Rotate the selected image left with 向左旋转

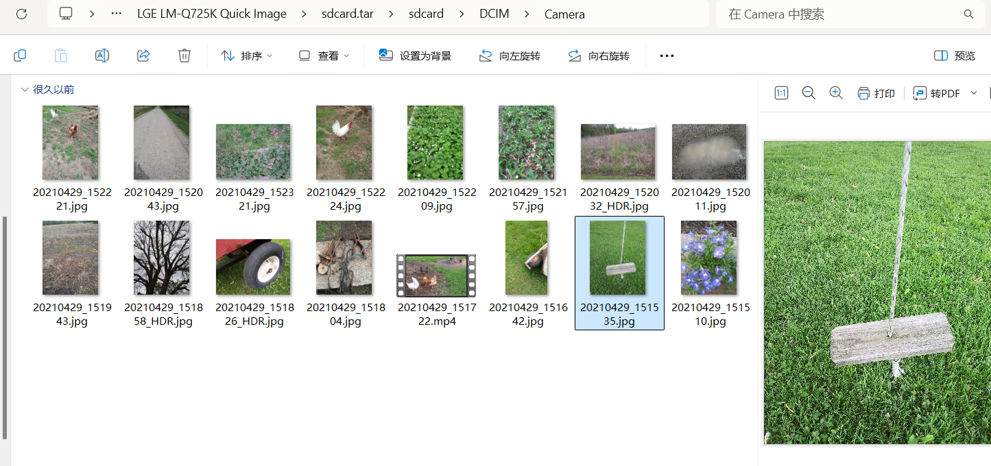coord(510,55)
